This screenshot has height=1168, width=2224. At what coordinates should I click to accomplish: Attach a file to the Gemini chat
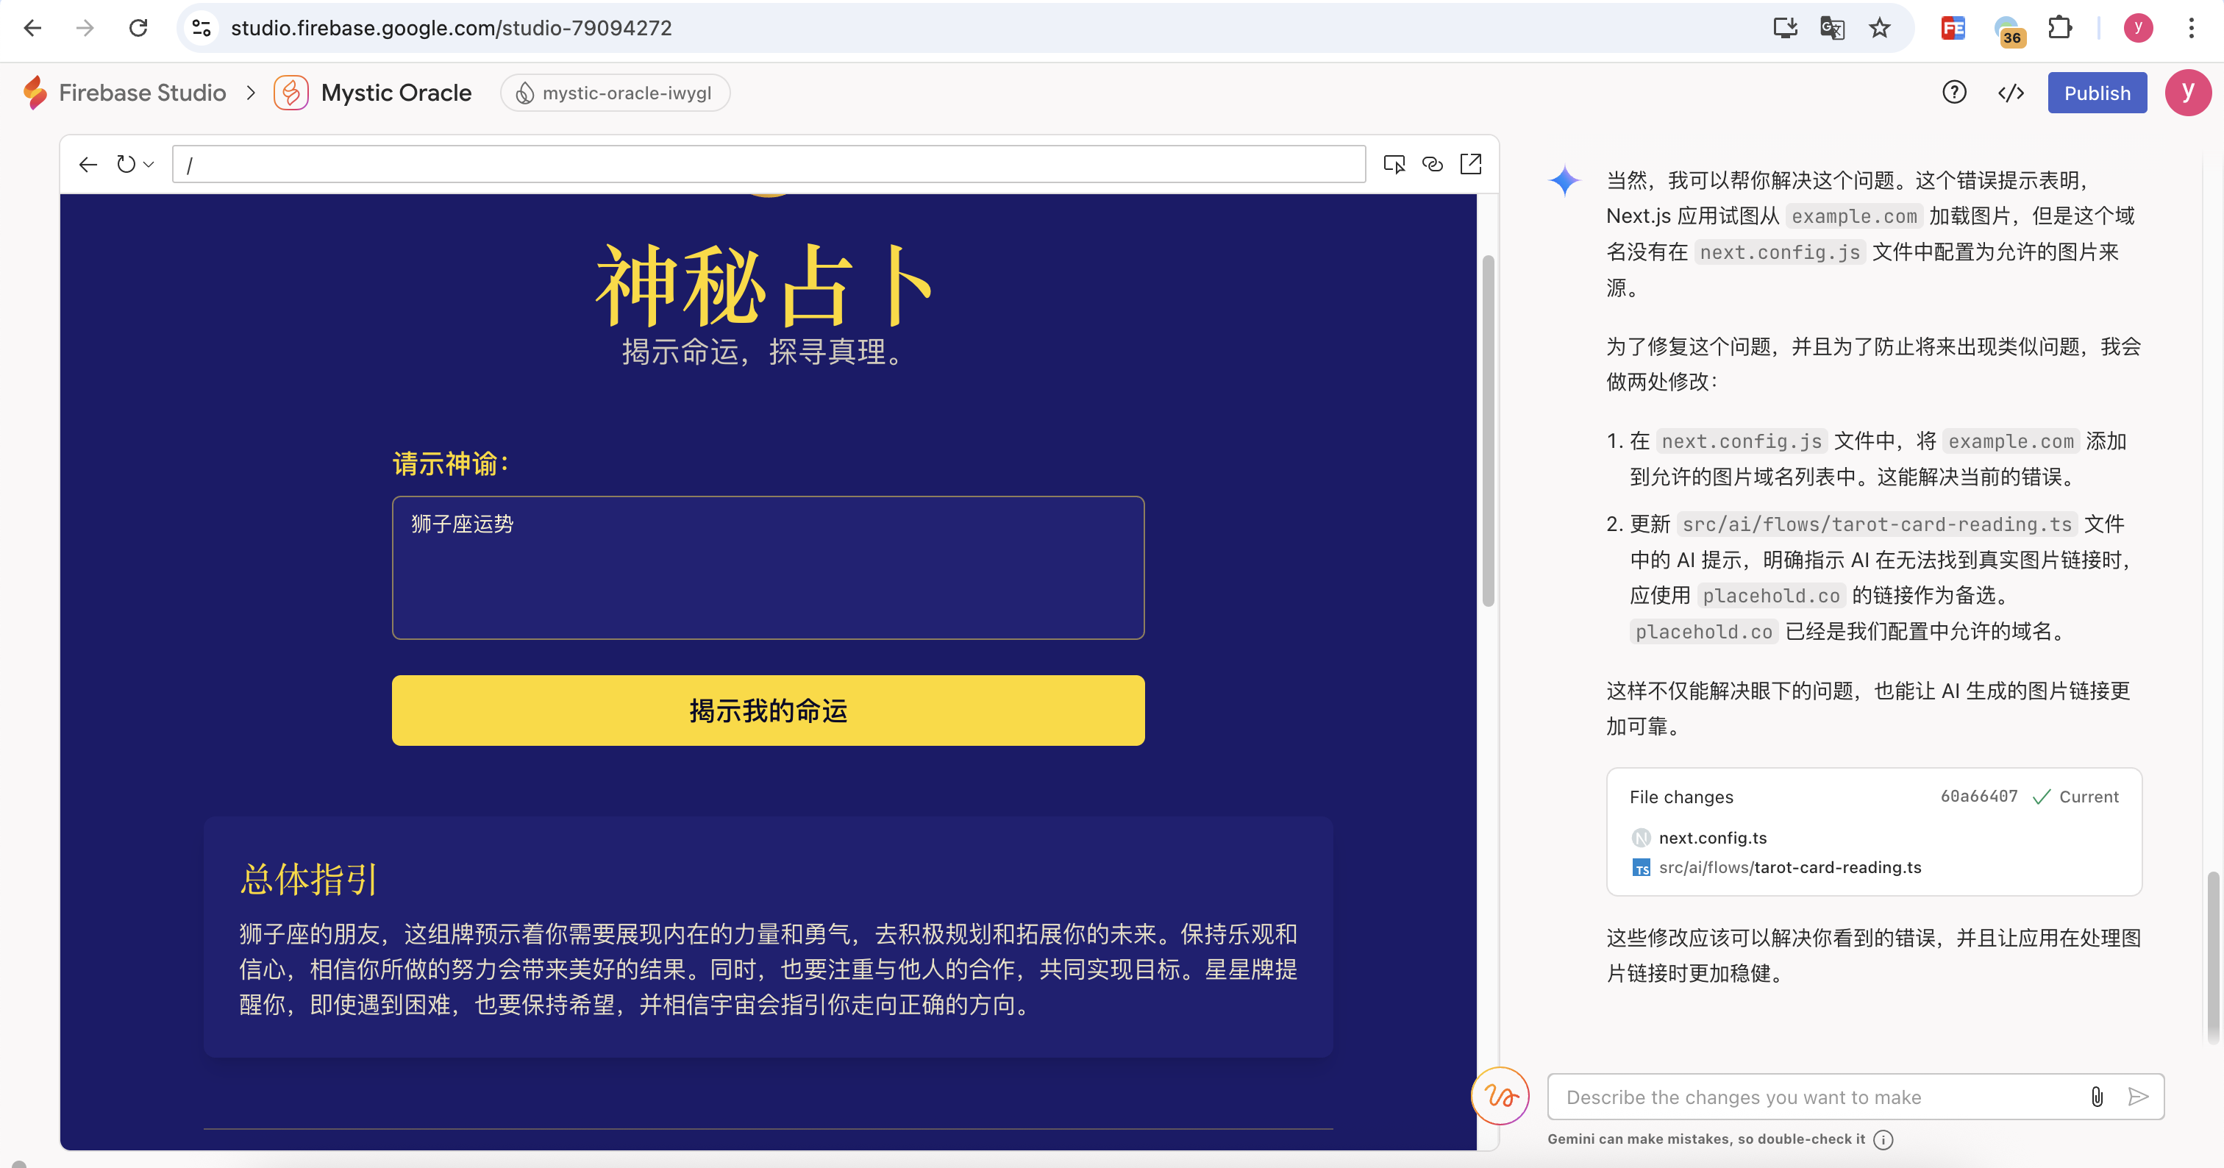2097,1097
